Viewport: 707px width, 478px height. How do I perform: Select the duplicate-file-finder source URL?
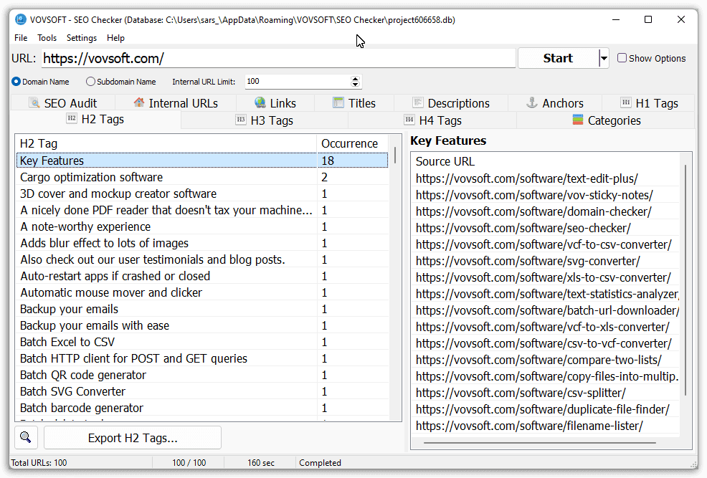click(x=546, y=409)
